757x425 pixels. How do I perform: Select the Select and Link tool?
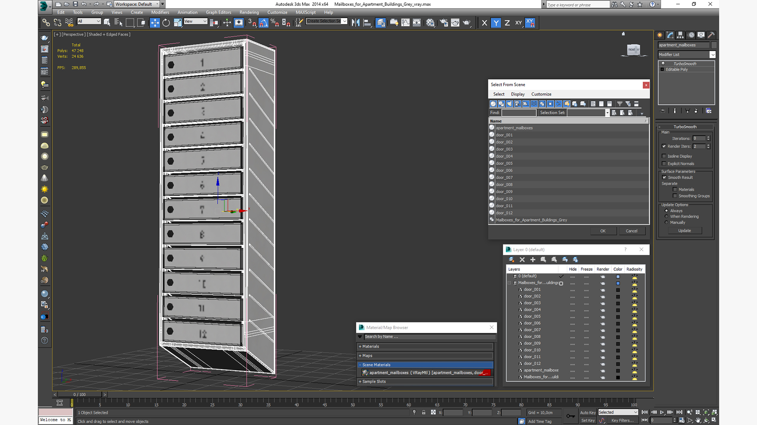46,23
